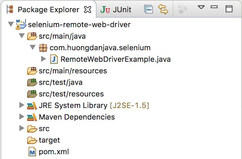
Task: Expand the RemoteWebDriverExample.java file node
Action: [x=44, y=59]
